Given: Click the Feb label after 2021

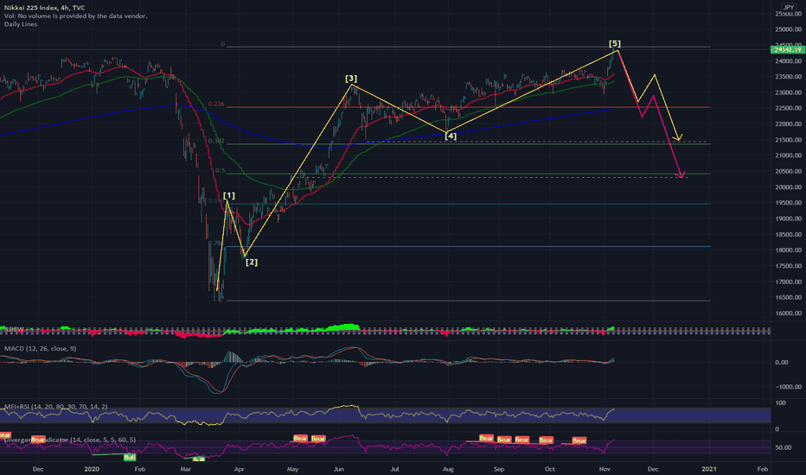Looking at the screenshot, I should pos(763,469).
